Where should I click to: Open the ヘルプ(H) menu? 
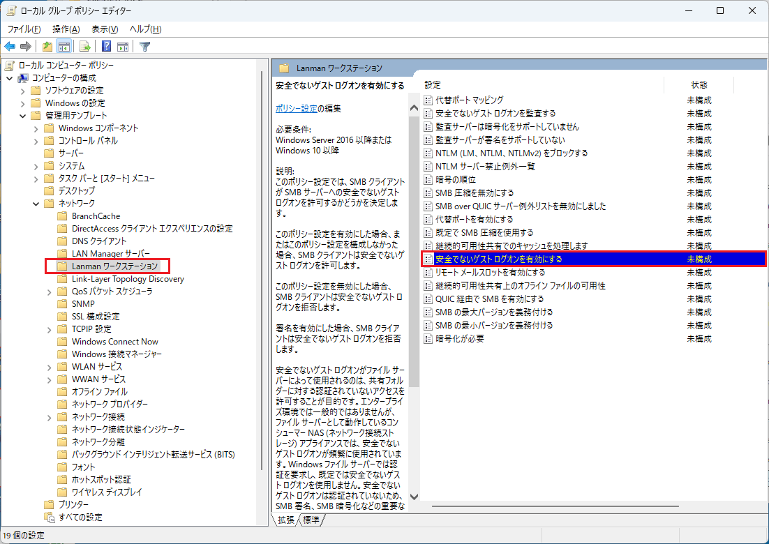point(146,29)
